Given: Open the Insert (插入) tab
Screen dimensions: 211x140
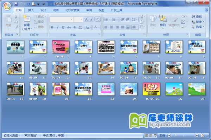Looking at the screenshot, I should click(31, 10).
